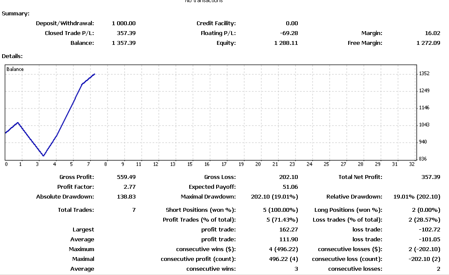Select consecutive losses value 2 (-202.10)
The height and width of the screenshot is (275, 449).
424,249
